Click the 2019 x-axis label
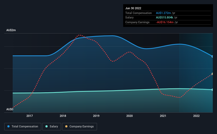 pyautogui.click(x=96, y=116)
